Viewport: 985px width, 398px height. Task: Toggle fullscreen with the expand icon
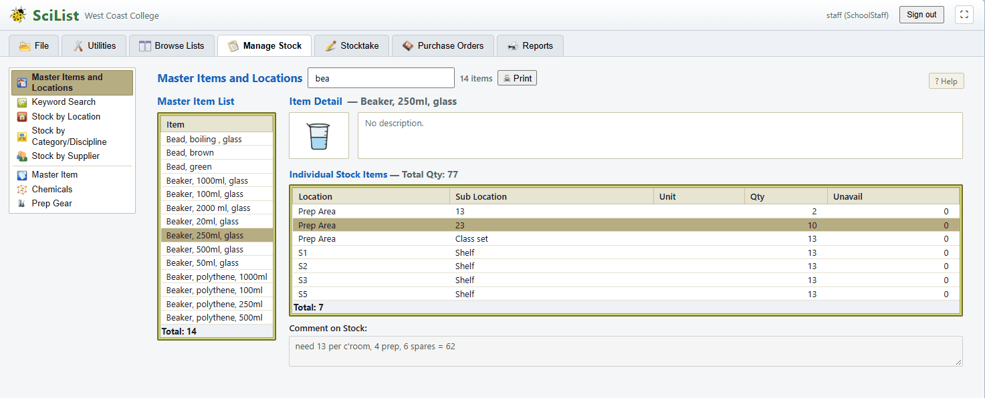[x=964, y=15]
